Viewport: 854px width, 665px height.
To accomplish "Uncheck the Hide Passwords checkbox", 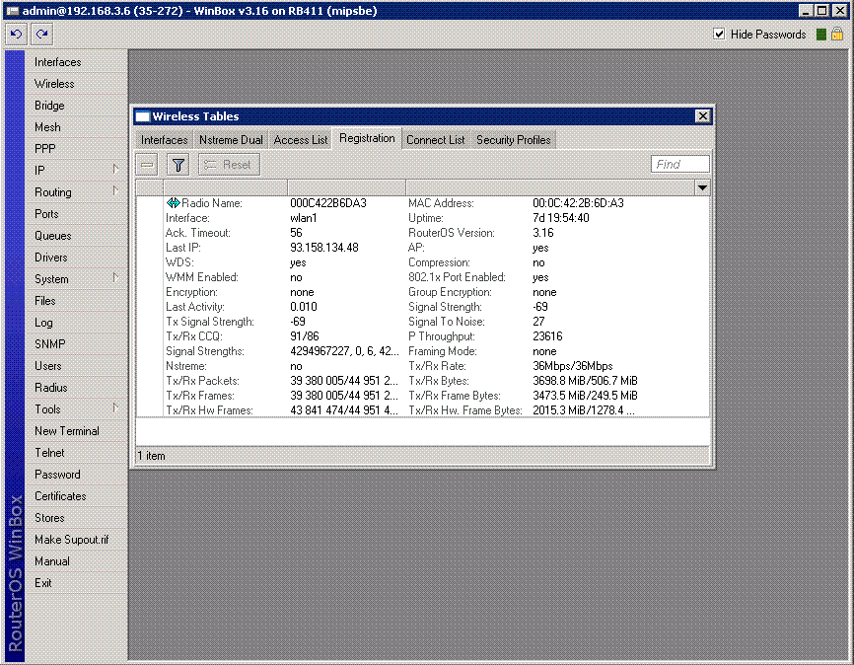I will pyautogui.click(x=719, y=35).
